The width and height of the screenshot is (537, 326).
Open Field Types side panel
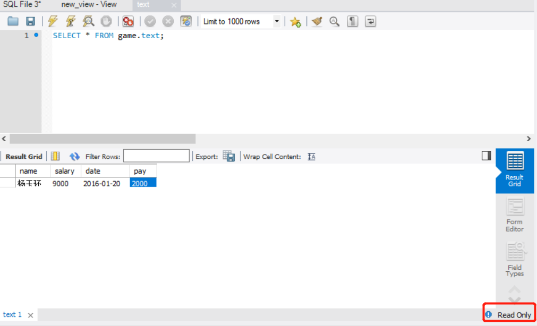[x=514, y=260]
